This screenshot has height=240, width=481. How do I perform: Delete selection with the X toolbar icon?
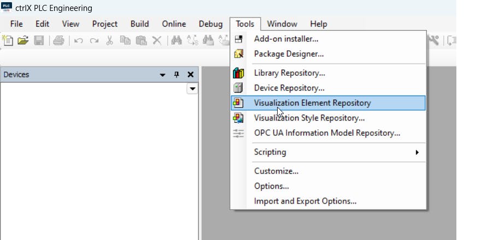click(x=157, y=40)
